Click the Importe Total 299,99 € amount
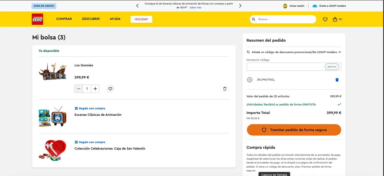This screenshot has width=384, height=176. tap(334, 113)
